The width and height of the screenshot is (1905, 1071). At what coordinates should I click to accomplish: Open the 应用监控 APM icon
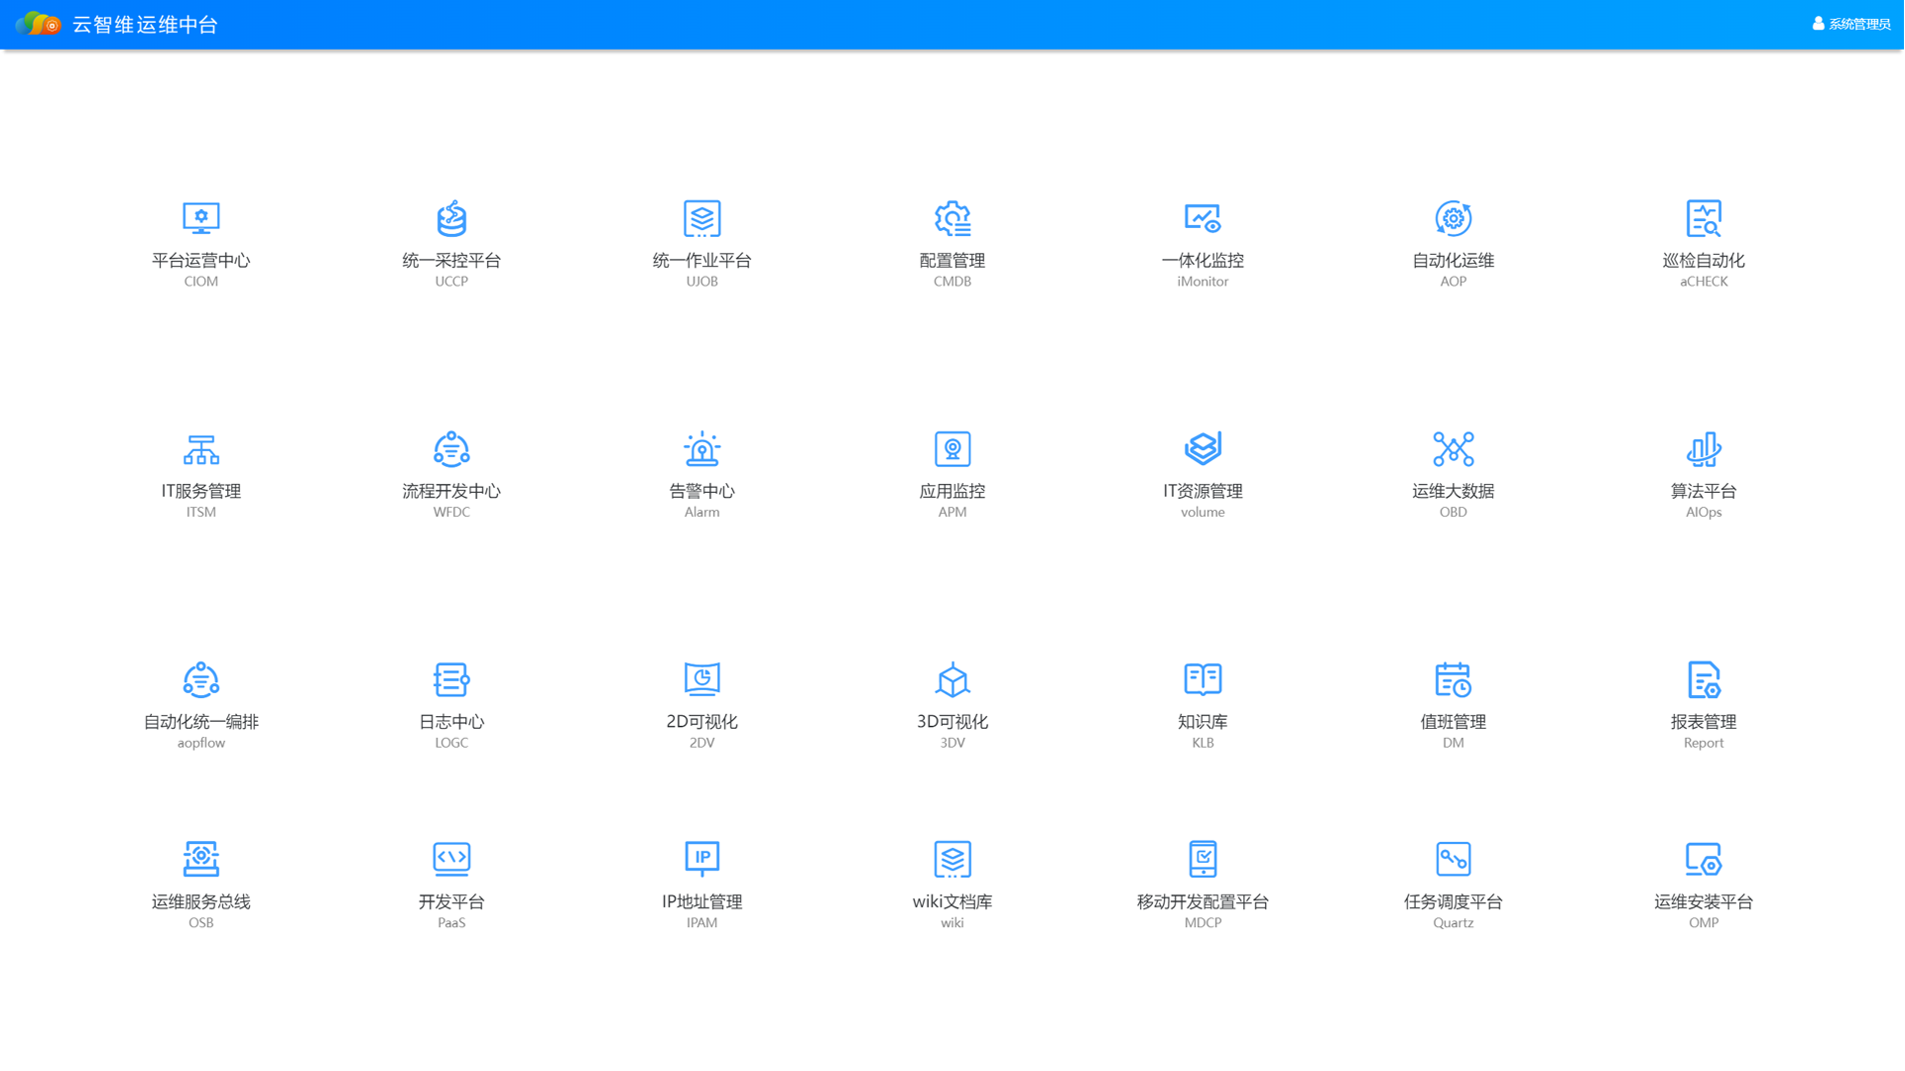[952, 449]
